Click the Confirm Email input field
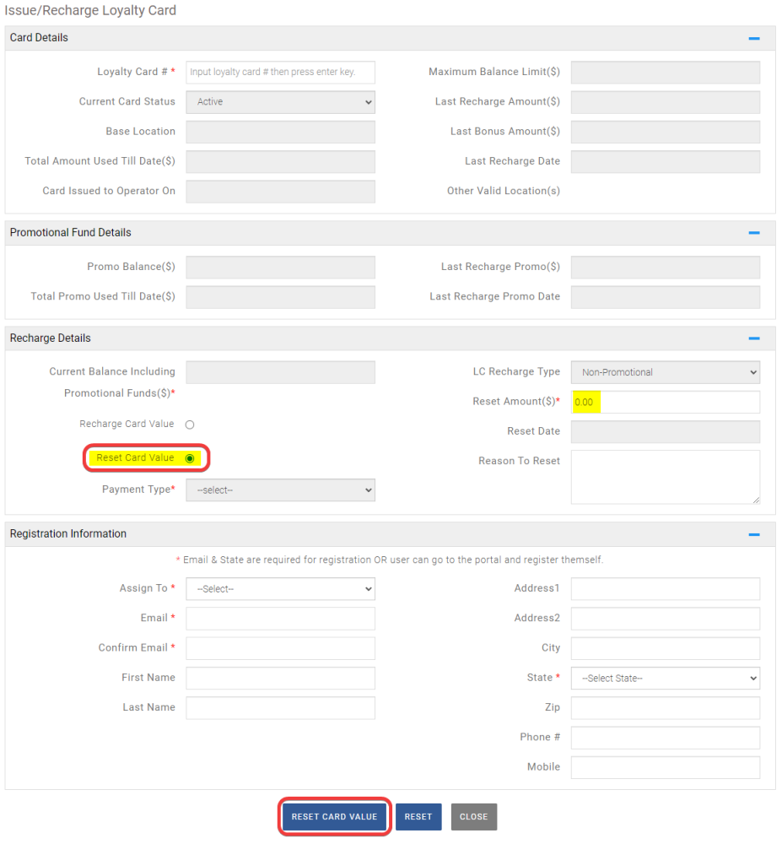This screenshot has width=782, height=844. [280, 648]
